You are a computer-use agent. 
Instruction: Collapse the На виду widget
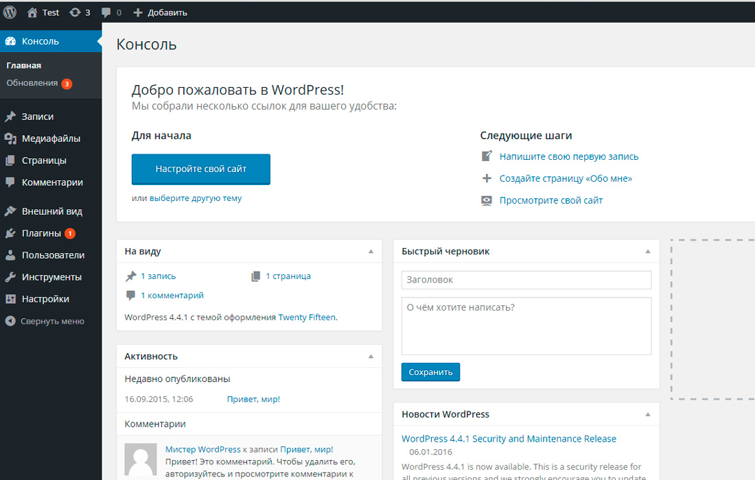[371, 252]
